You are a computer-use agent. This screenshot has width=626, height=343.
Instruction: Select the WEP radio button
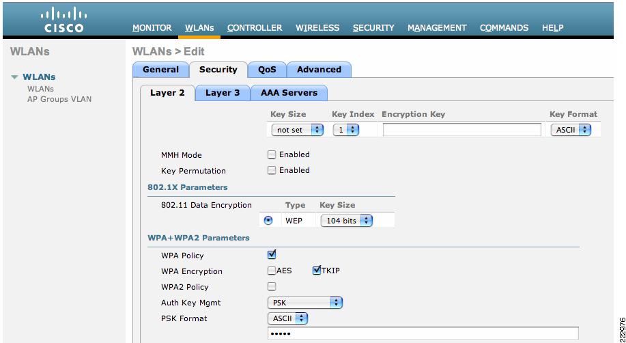click(268, 220)
